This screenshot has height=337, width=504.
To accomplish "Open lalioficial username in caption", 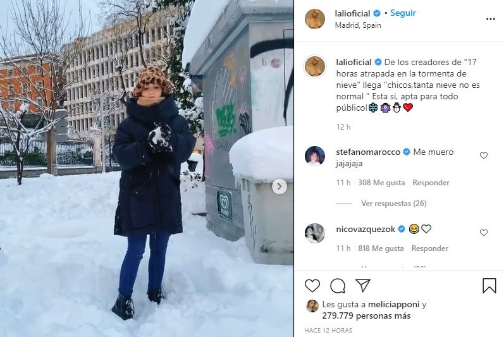I will click(353, 62).
